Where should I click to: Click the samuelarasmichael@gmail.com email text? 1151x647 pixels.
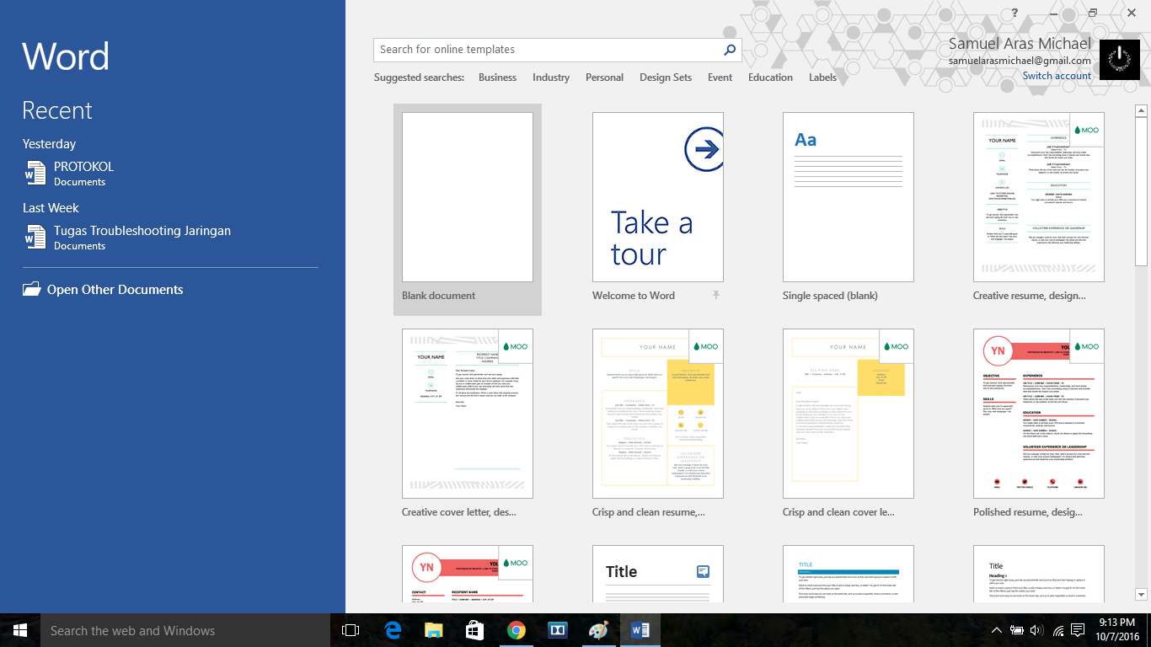tap(1020, 61)
